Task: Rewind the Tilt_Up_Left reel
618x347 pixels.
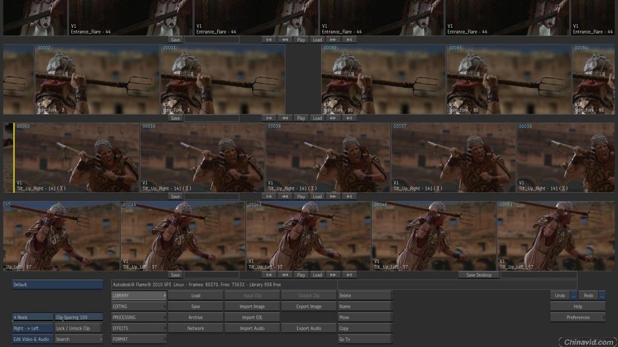Action: coord(285,275)
